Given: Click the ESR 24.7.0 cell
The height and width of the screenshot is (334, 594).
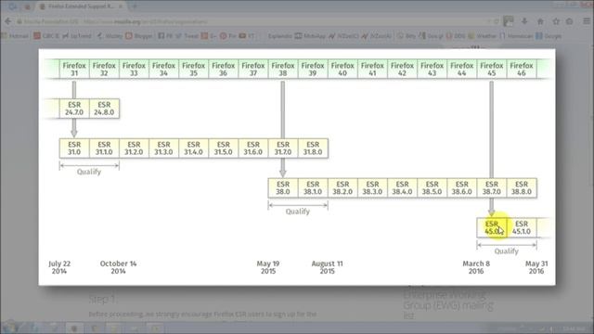Looking at the screenshot, I should click(74, 109).
